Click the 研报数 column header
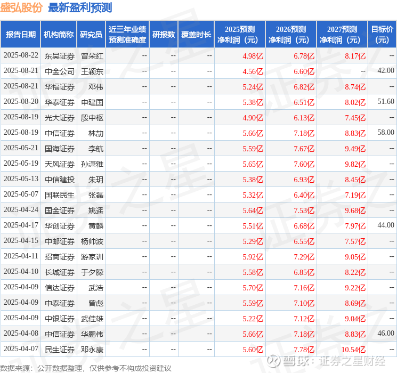The image size is (397, 373). tap(164, 35)
